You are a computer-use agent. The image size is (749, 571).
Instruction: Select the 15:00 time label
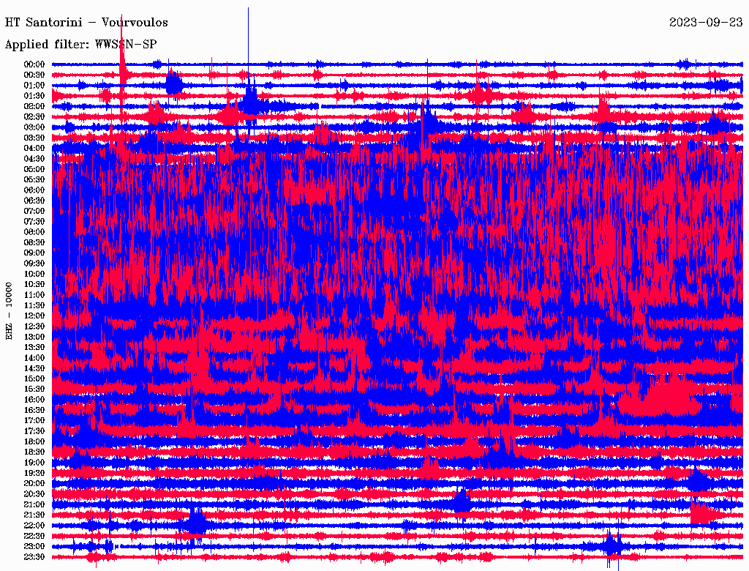[x=34, y=378]
